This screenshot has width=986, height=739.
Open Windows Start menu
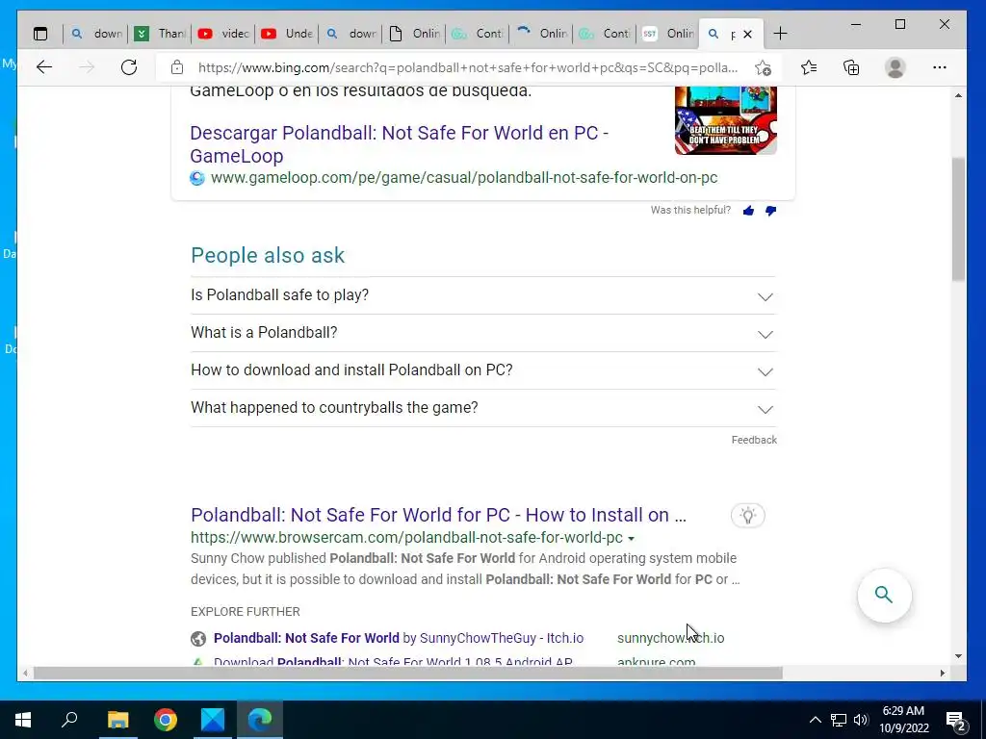(x=23, y=720)
